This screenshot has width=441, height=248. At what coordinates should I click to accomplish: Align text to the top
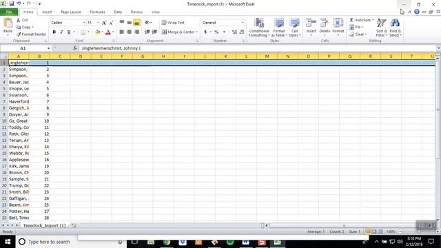point(122,23)
